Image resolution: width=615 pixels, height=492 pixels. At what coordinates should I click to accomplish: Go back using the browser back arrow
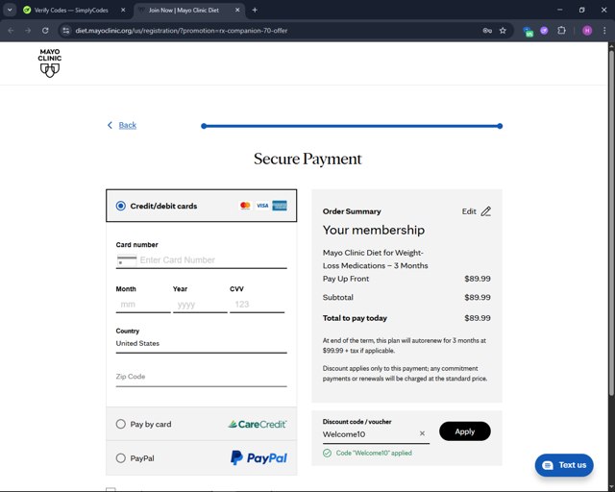click(x=11, y=31)
